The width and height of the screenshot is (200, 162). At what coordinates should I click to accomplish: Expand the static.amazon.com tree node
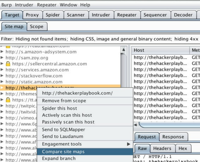coord(2,82)
